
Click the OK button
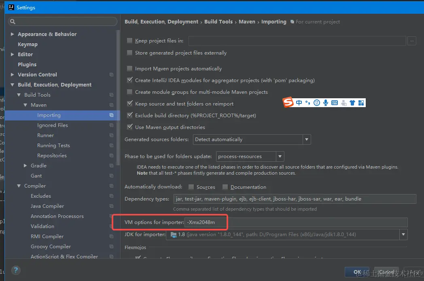tap(358, 272)
